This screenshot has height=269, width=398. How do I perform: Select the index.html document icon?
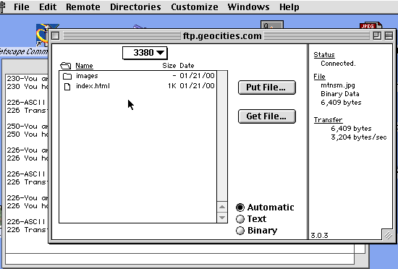[x=67, y=87]
